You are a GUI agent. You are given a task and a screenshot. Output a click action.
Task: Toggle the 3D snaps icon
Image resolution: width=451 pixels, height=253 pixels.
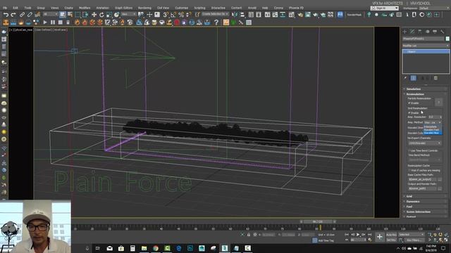(166, 15)
